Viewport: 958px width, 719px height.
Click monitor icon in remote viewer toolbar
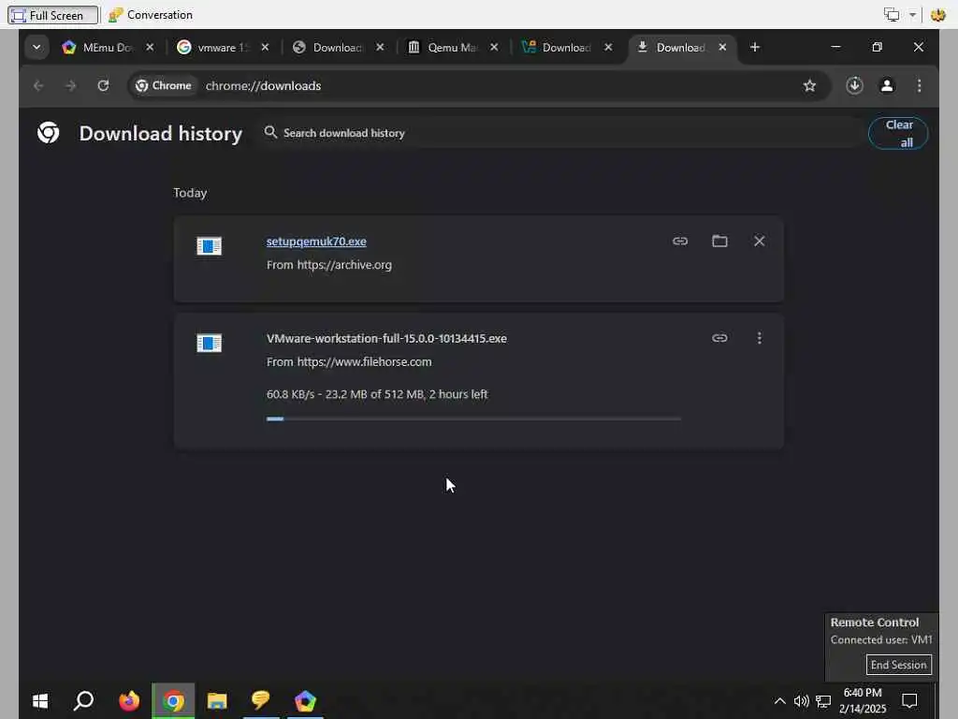click(892, 15)
